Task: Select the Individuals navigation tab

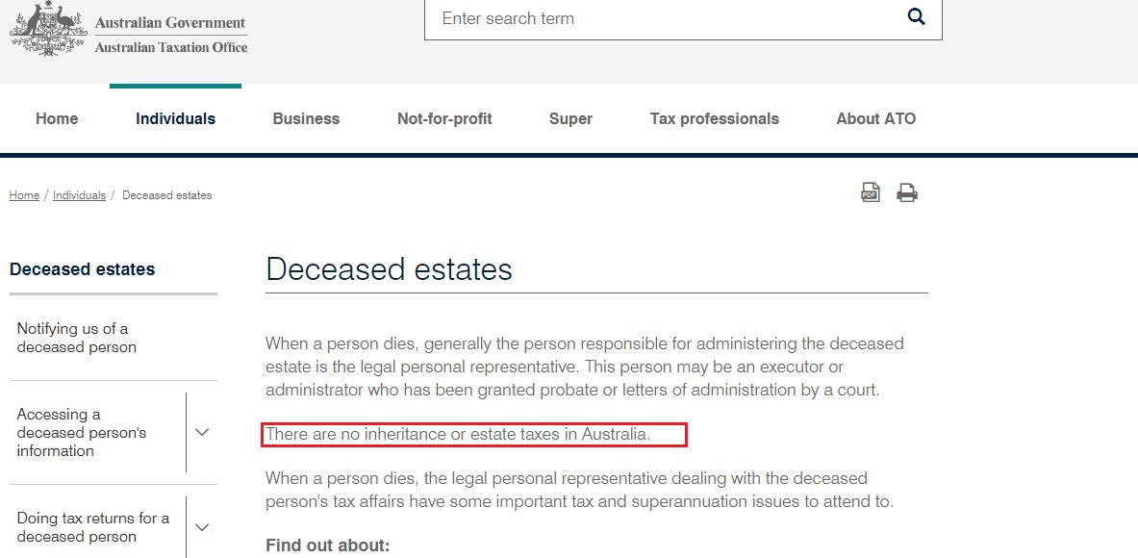Action: tap(176, 119)
